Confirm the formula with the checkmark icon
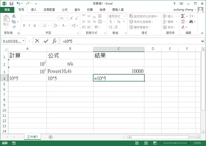 tap(46, 41)
